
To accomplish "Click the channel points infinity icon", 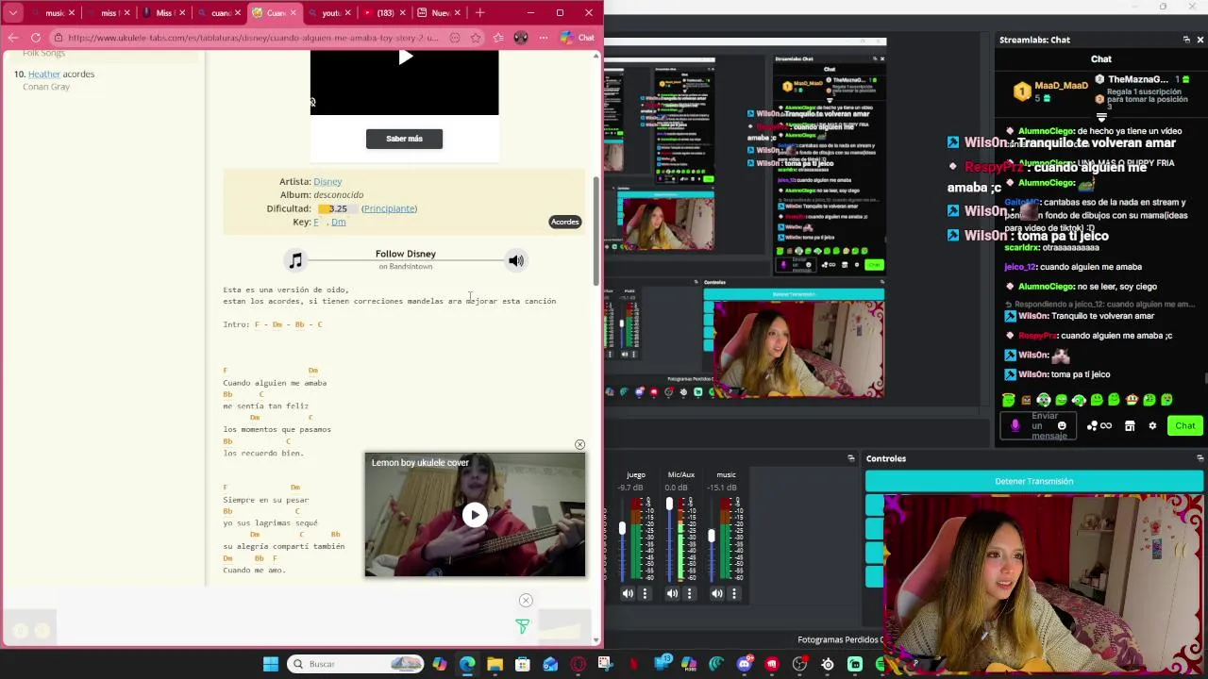I will tap(1099, 425).
